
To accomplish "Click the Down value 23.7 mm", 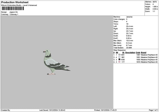I will (x=130, y=34).
